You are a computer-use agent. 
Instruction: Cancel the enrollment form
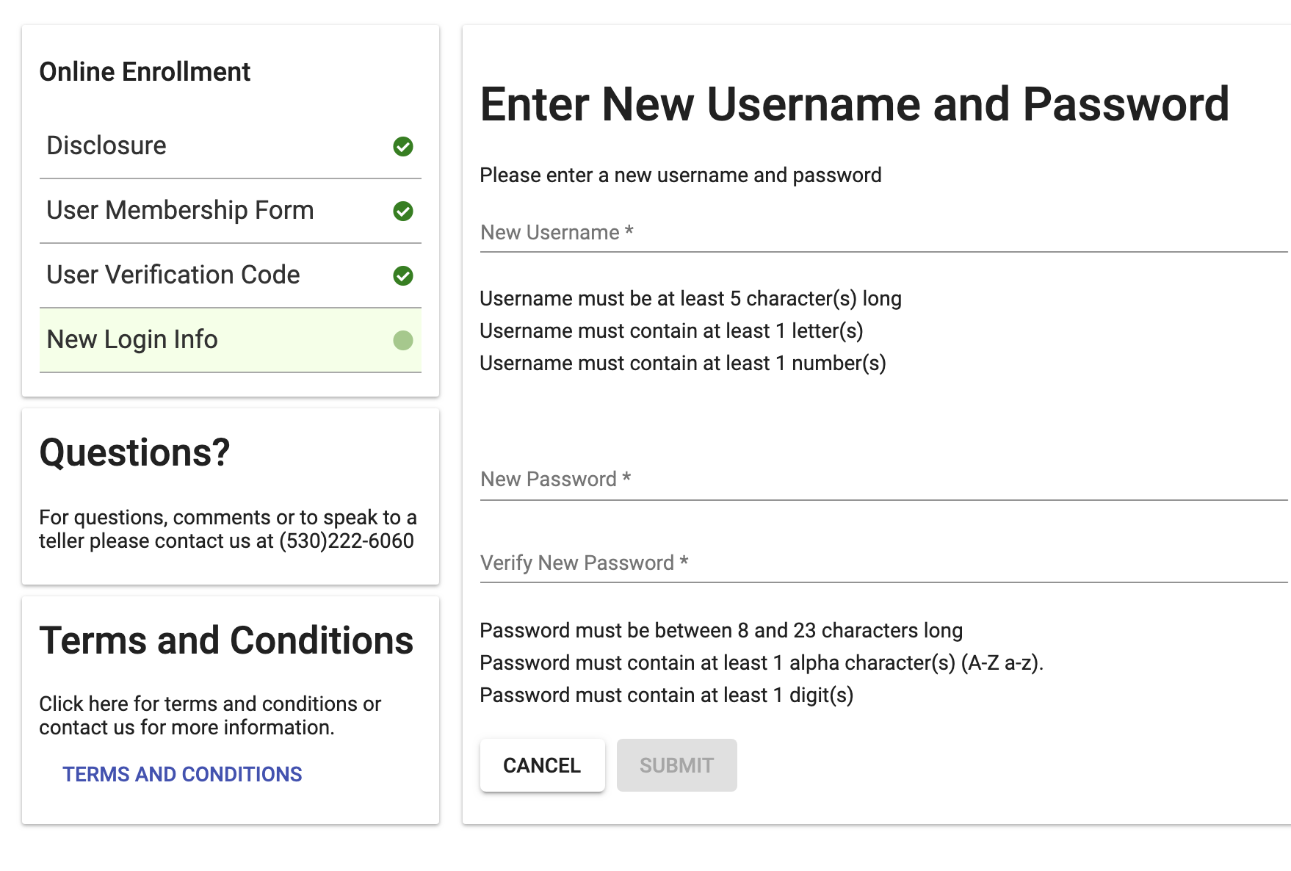click(x=542, y=765)
